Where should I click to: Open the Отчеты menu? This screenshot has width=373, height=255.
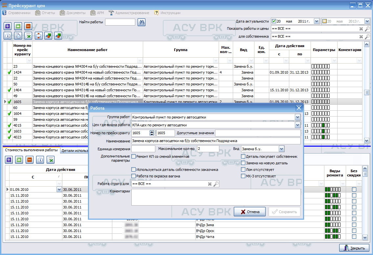pyautogui.click(x=45, y=13)
